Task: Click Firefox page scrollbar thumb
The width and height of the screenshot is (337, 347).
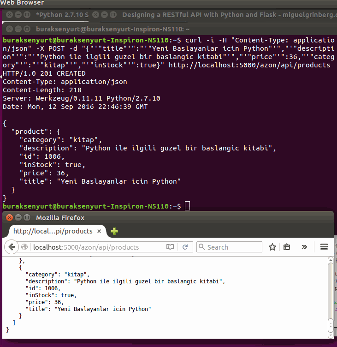Action: tap(331, 325)
